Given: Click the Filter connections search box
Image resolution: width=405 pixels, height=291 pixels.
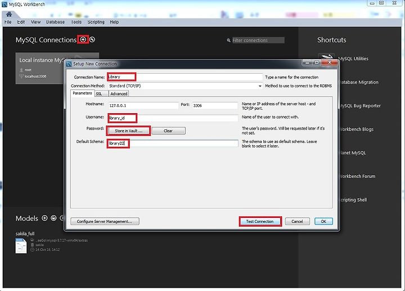Looking at the screenshot, I should tap(258, 41).
